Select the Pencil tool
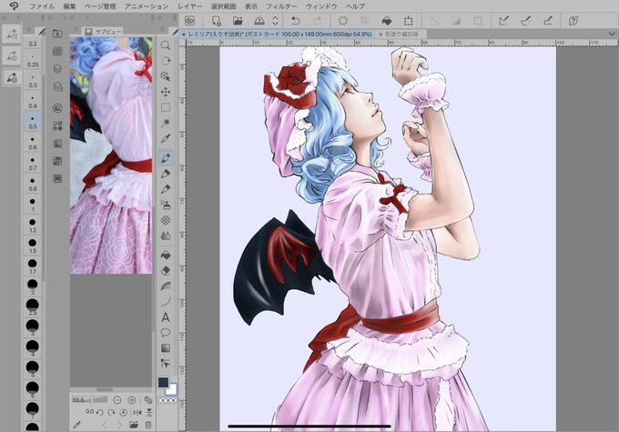 (x=166, y=174)
